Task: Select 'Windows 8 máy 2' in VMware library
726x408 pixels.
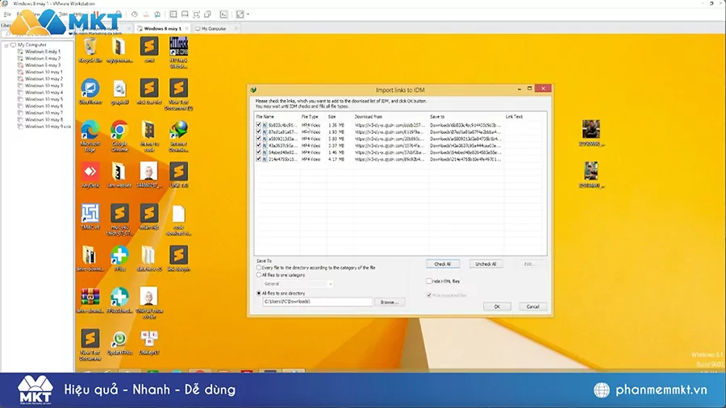Action: (43, 58)
